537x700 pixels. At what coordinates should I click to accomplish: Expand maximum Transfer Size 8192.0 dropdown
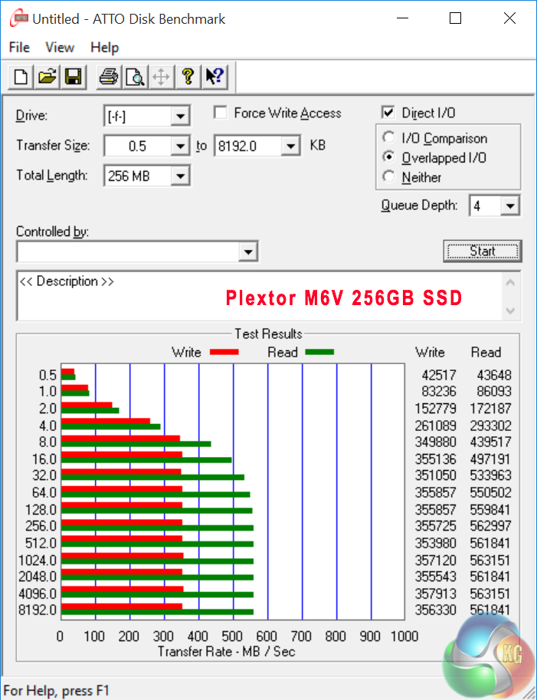[290, 146]
